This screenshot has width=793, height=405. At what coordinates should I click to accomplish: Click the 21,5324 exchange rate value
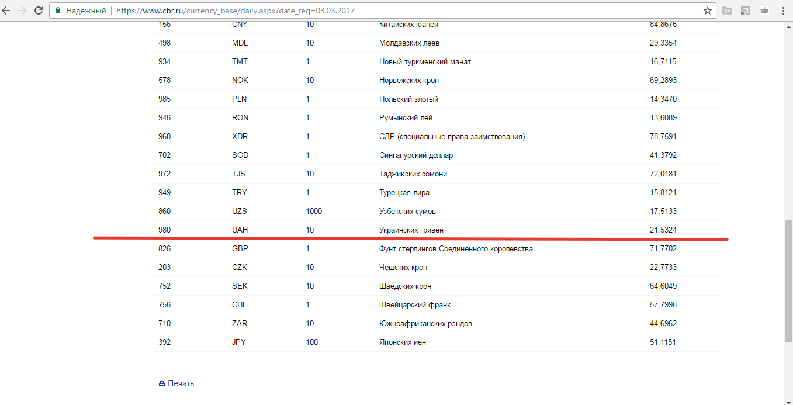click(x=663, y=230)
